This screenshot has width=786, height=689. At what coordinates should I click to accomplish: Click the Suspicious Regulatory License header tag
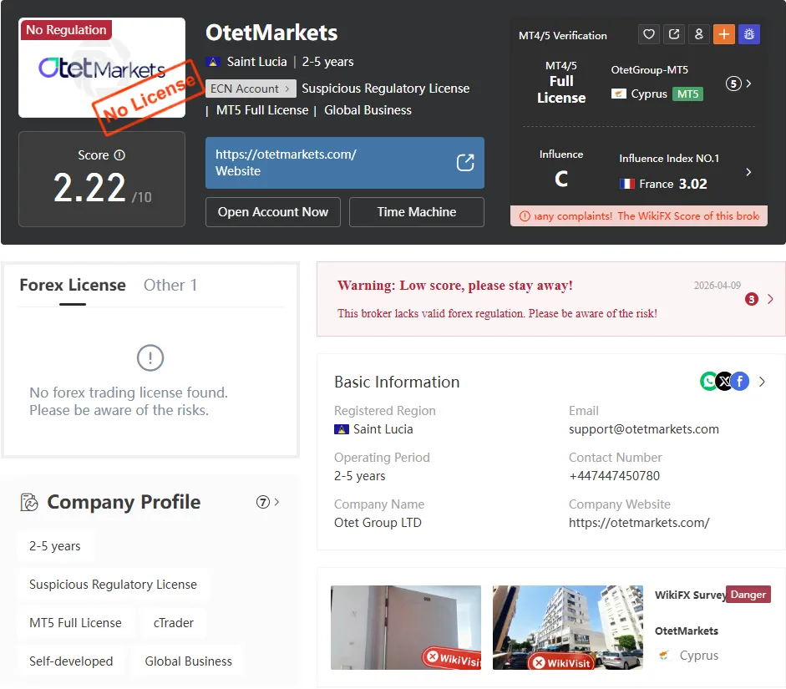pyautogui.click(x=385, y=89)
